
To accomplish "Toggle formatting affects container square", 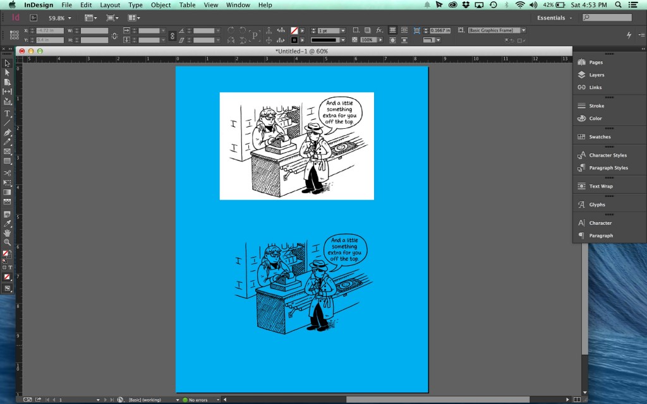I will 4,268.
